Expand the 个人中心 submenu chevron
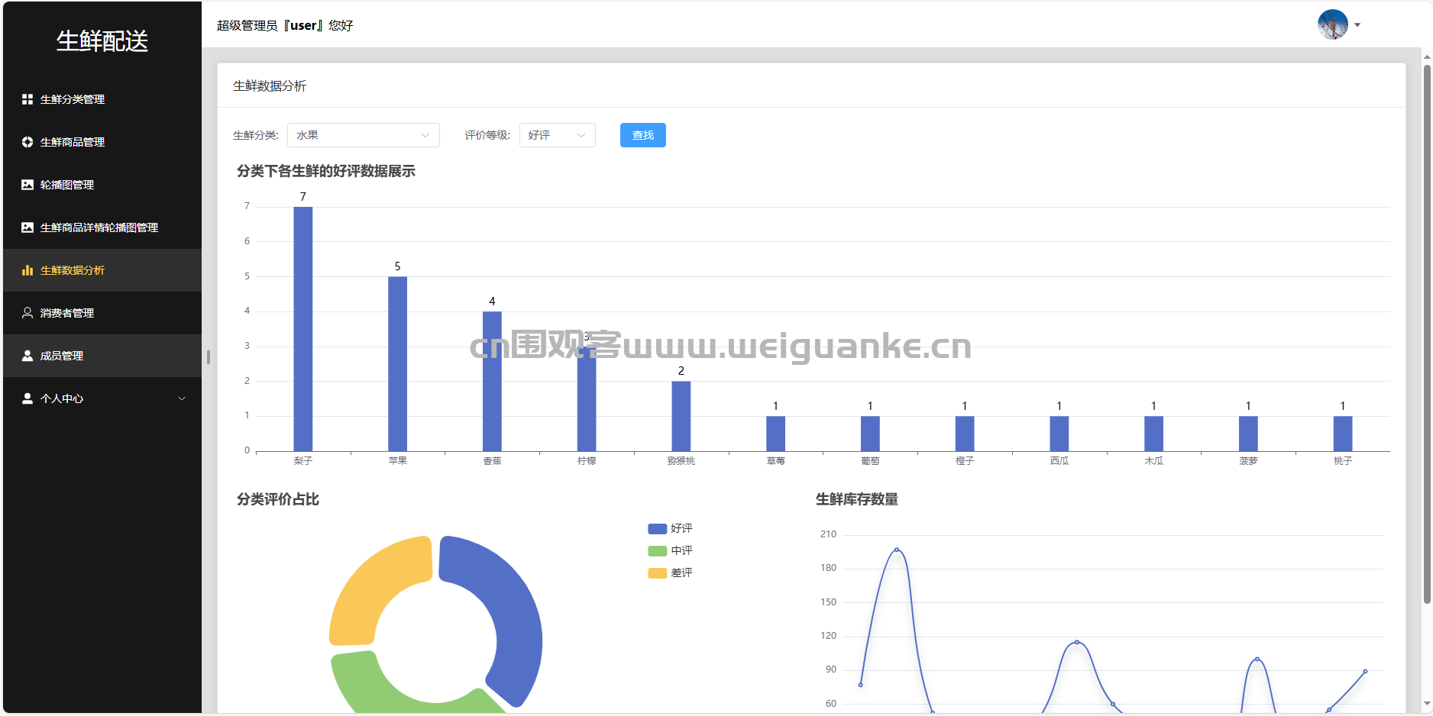Screen dimensions: 1433x716 pos(182,398)
